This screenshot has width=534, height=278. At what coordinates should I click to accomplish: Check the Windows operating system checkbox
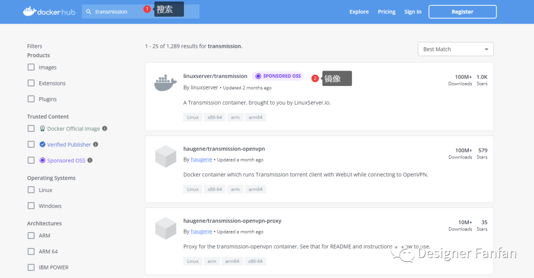tap(31, 205)
